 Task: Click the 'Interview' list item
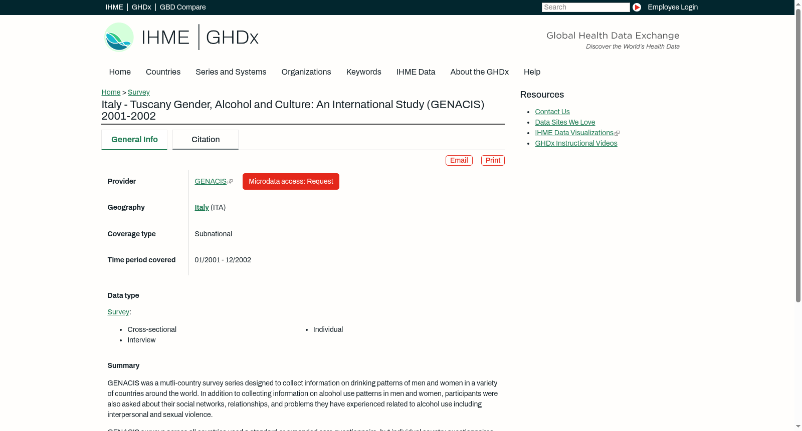[x=141, y=340]
